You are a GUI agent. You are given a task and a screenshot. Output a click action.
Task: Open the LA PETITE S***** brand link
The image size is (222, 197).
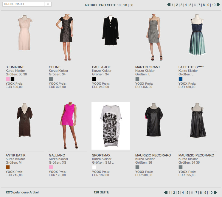[x=191, y=67]
